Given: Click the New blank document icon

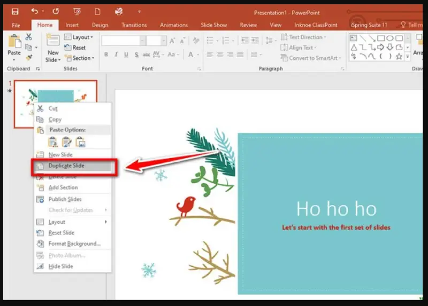Looking at the screenshot, I should pos(97,11).
